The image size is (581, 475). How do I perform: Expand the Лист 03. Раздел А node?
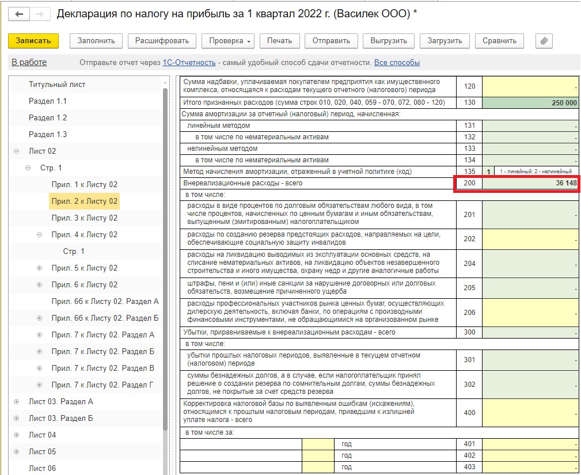[16, 402]
